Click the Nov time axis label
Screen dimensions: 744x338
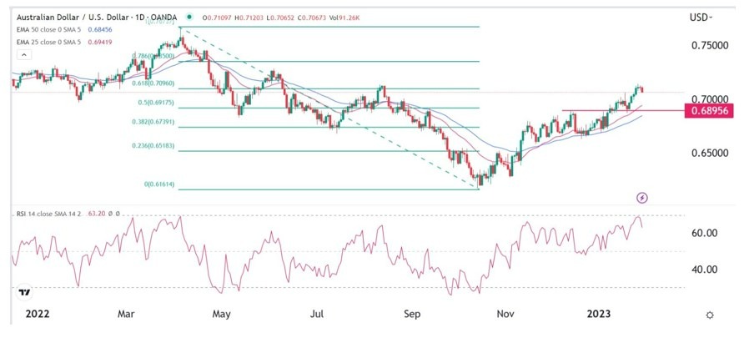click(505, 315)
